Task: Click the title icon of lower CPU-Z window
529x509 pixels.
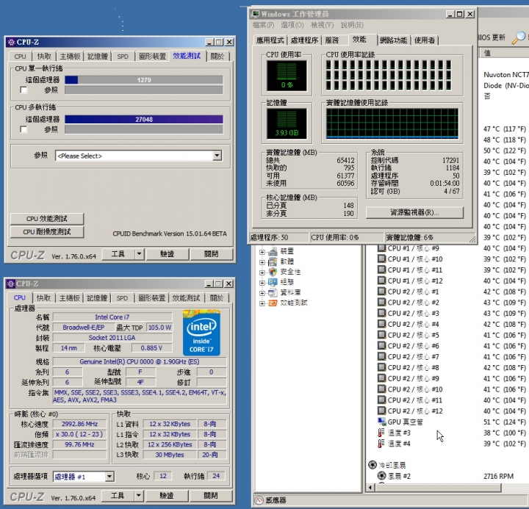Action: (11, 284)
